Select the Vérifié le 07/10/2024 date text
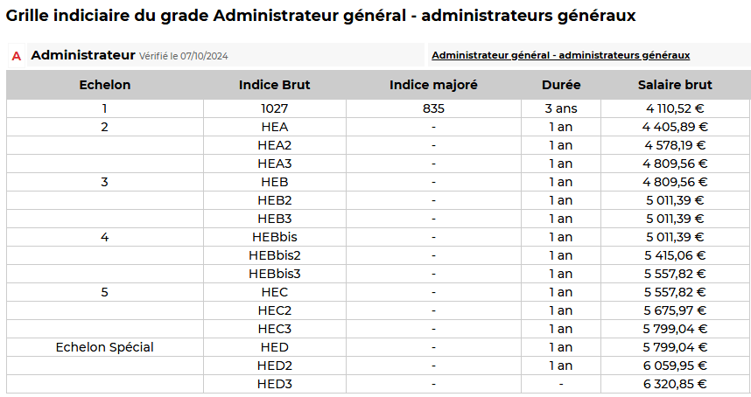Image resolution: width=751 pixels, height=397 pixels. point(183,56)
